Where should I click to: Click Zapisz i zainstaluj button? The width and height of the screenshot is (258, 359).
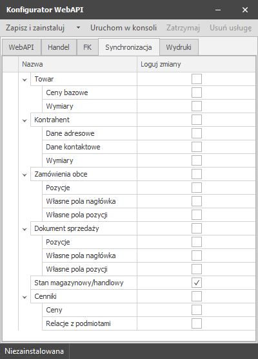pos(35,28)
